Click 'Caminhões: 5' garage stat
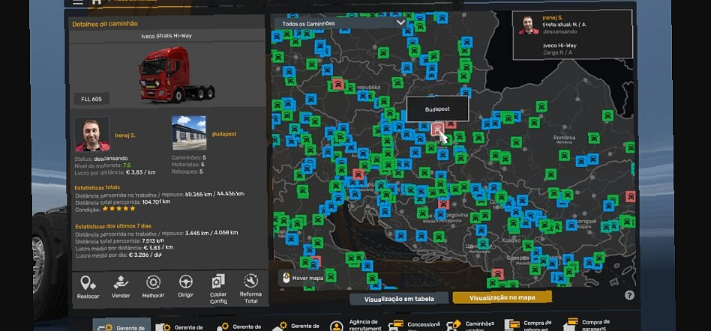The image size is (711, 331). [x=189, y=157]
